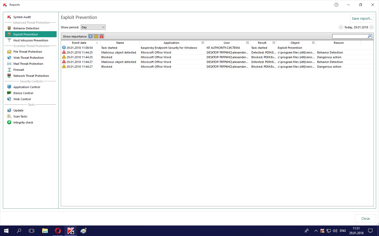Click the Application Control icon
379x236 pixels.
click(9, 87)
